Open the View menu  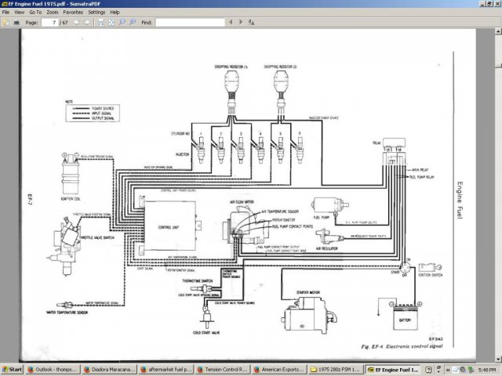point(19,13)
